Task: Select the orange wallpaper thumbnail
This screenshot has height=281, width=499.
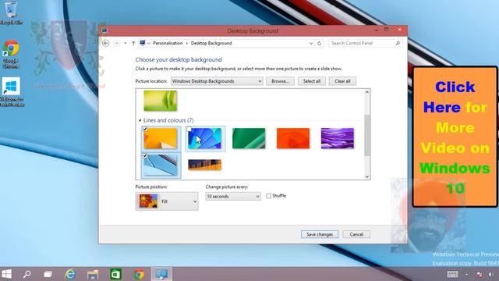Action: pyautogui.click(x=160, y=138)
